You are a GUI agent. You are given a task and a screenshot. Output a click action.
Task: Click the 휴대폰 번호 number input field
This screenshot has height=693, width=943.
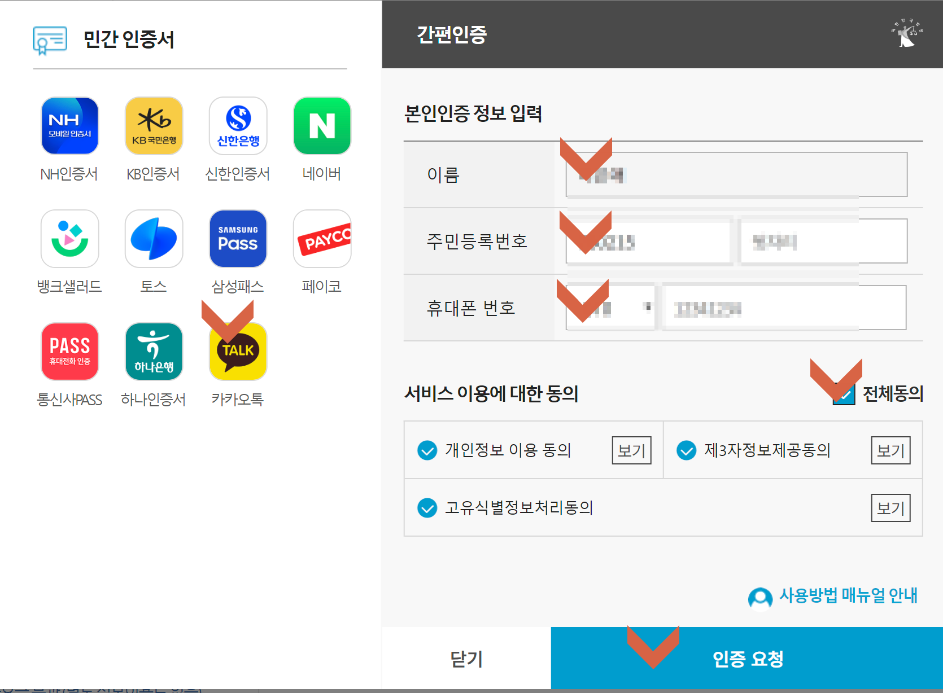[x=784, y=308]
